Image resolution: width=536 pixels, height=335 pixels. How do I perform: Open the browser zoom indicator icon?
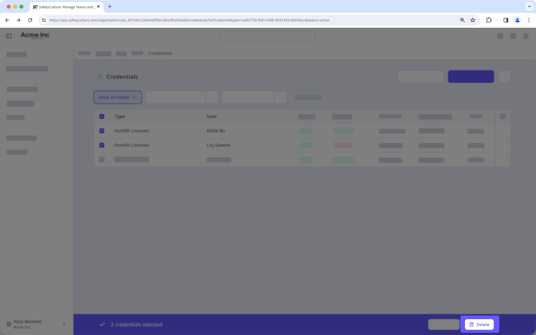(x=462, y=20)
